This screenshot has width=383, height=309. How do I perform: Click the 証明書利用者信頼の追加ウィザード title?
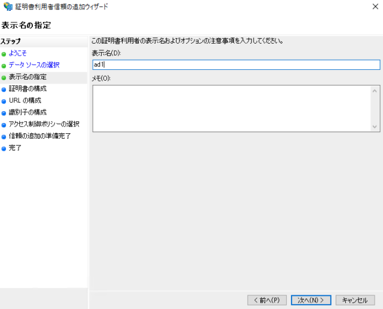click(x=62, y=7)
